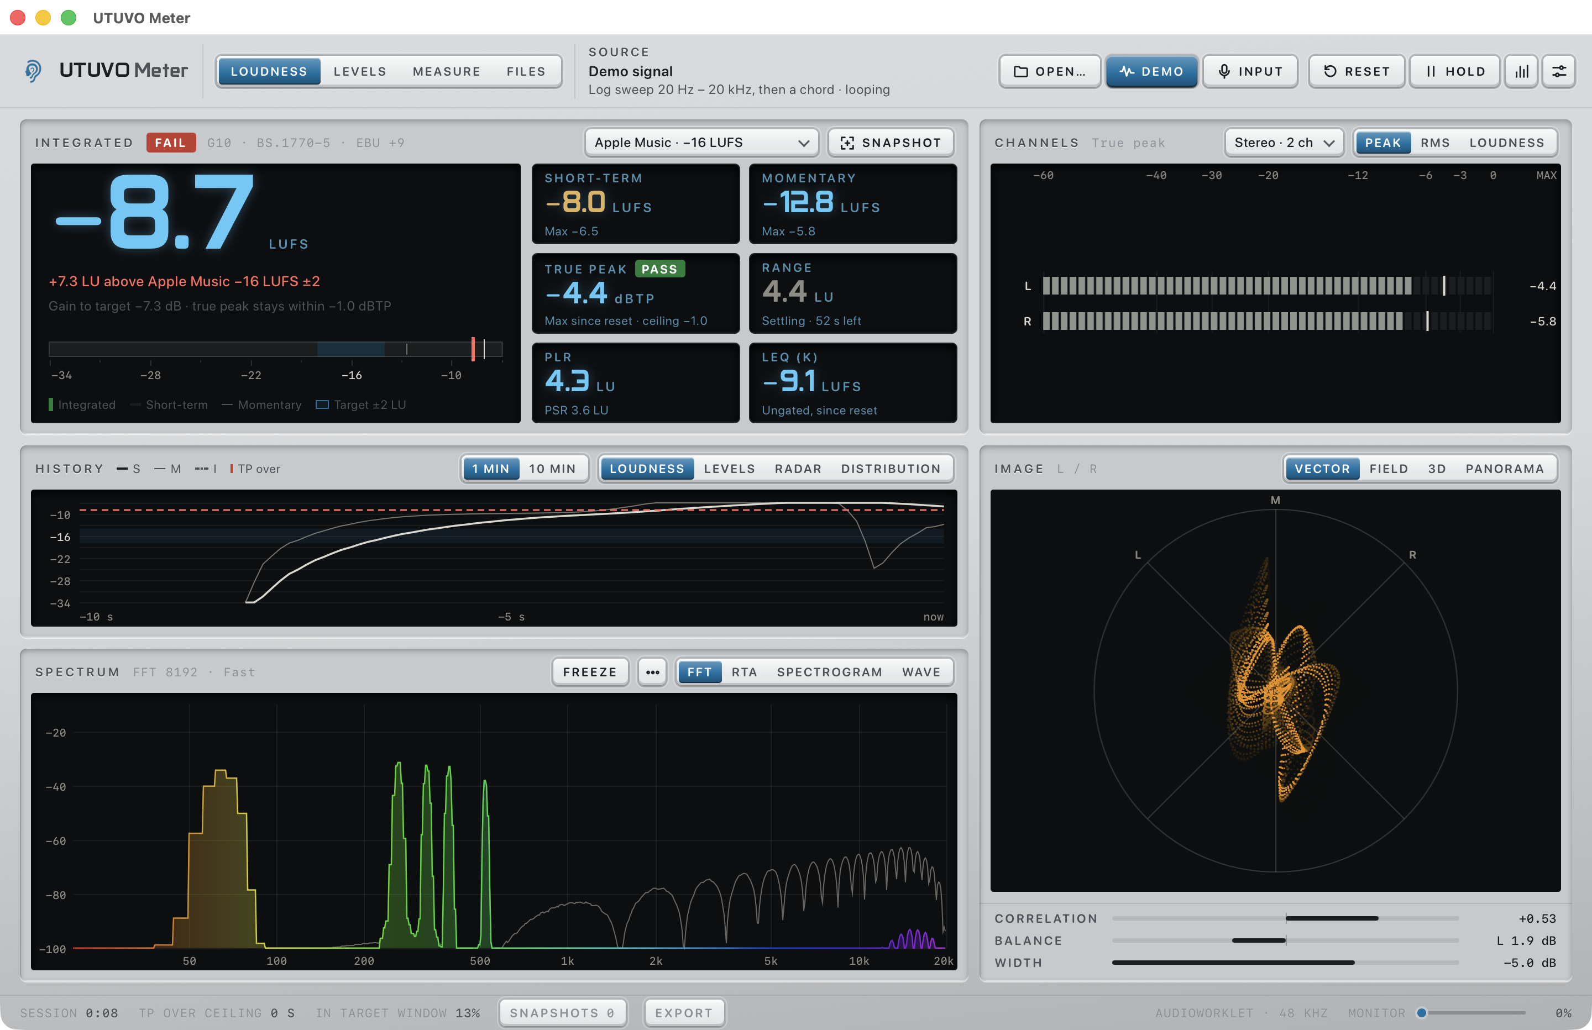Expand the Stereo 2 ch channel dropdown

(x=1284, y=143)
